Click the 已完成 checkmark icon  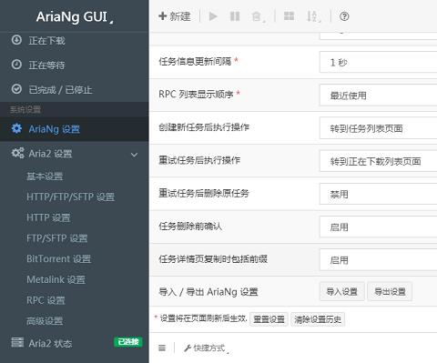[16, 89]
